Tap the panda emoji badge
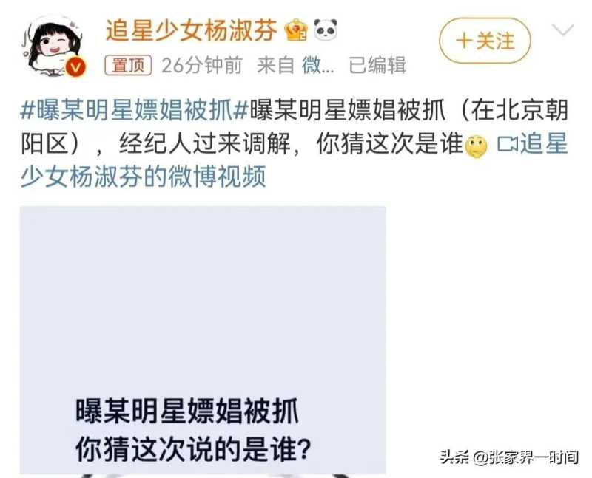Screen dimensions: 592x478 (325, 30)
